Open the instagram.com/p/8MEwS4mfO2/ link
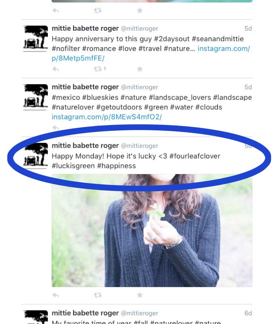279x324 pixels. coord(107,117)
